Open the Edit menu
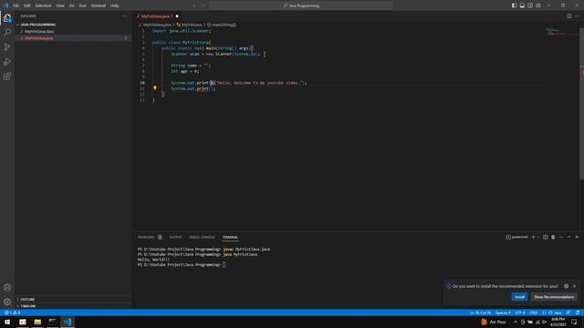Image resolution: width=584 pixels, height=328 pixels. click(x=26, y=5)
